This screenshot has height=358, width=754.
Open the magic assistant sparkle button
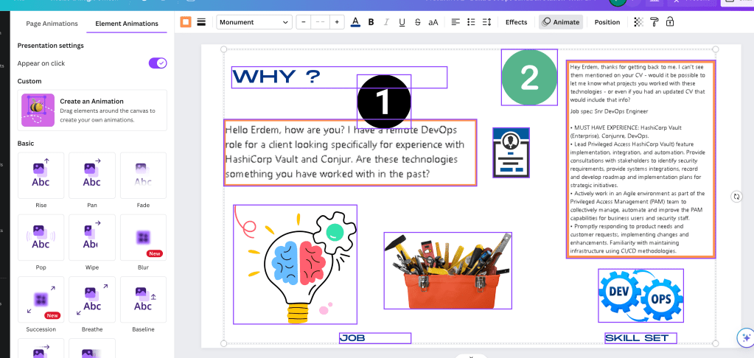tap(747, 337)
